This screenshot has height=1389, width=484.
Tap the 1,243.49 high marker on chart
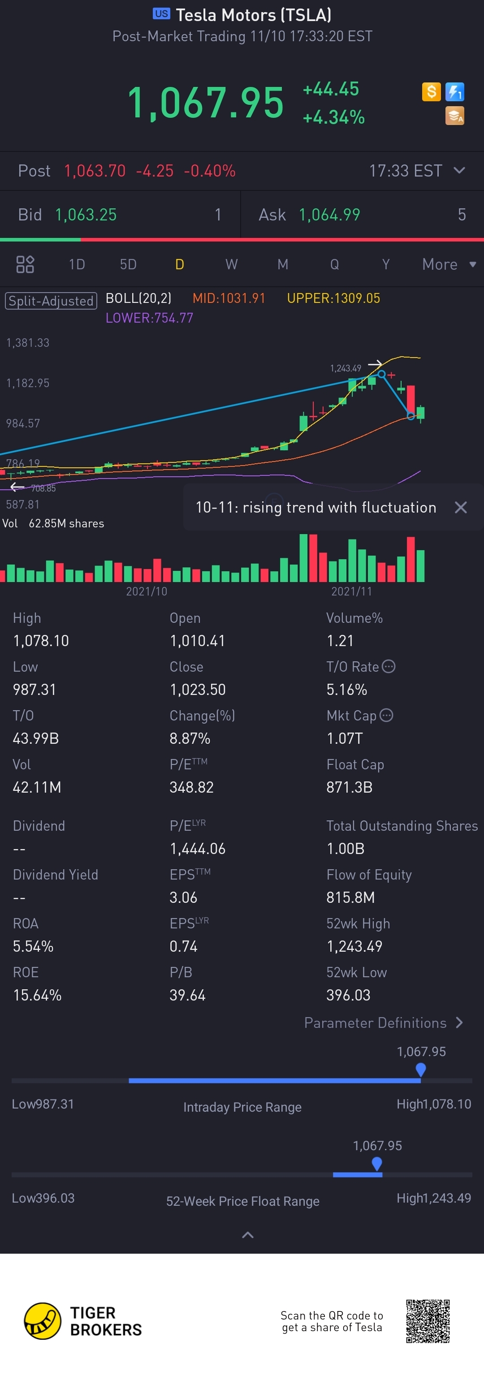pyautogui.click(x=346, y=368)
